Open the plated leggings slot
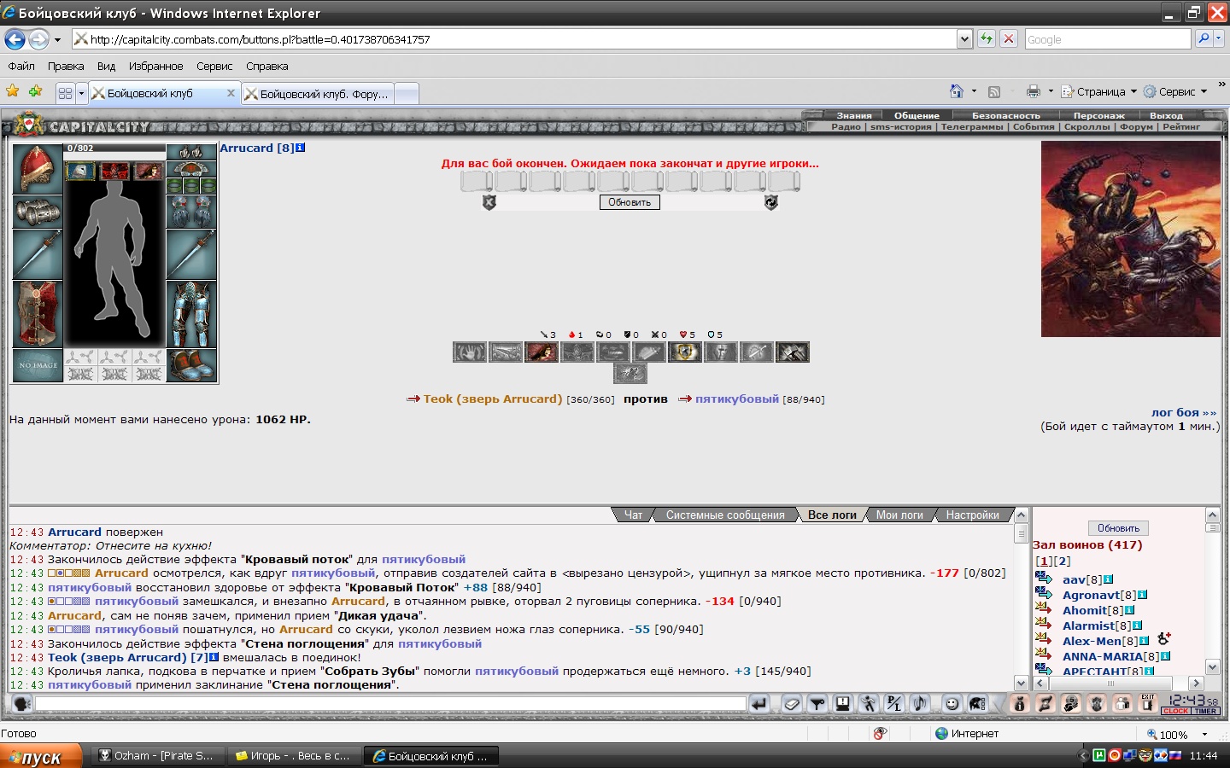 (191, 313)
